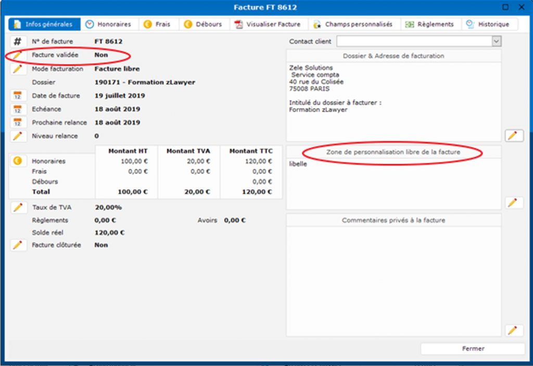Open calendar icon for Echéance date
Viewport: 533px width, 366px height.
(18, 109)
